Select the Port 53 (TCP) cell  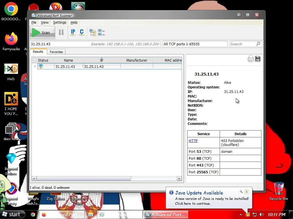click(204, 152)
